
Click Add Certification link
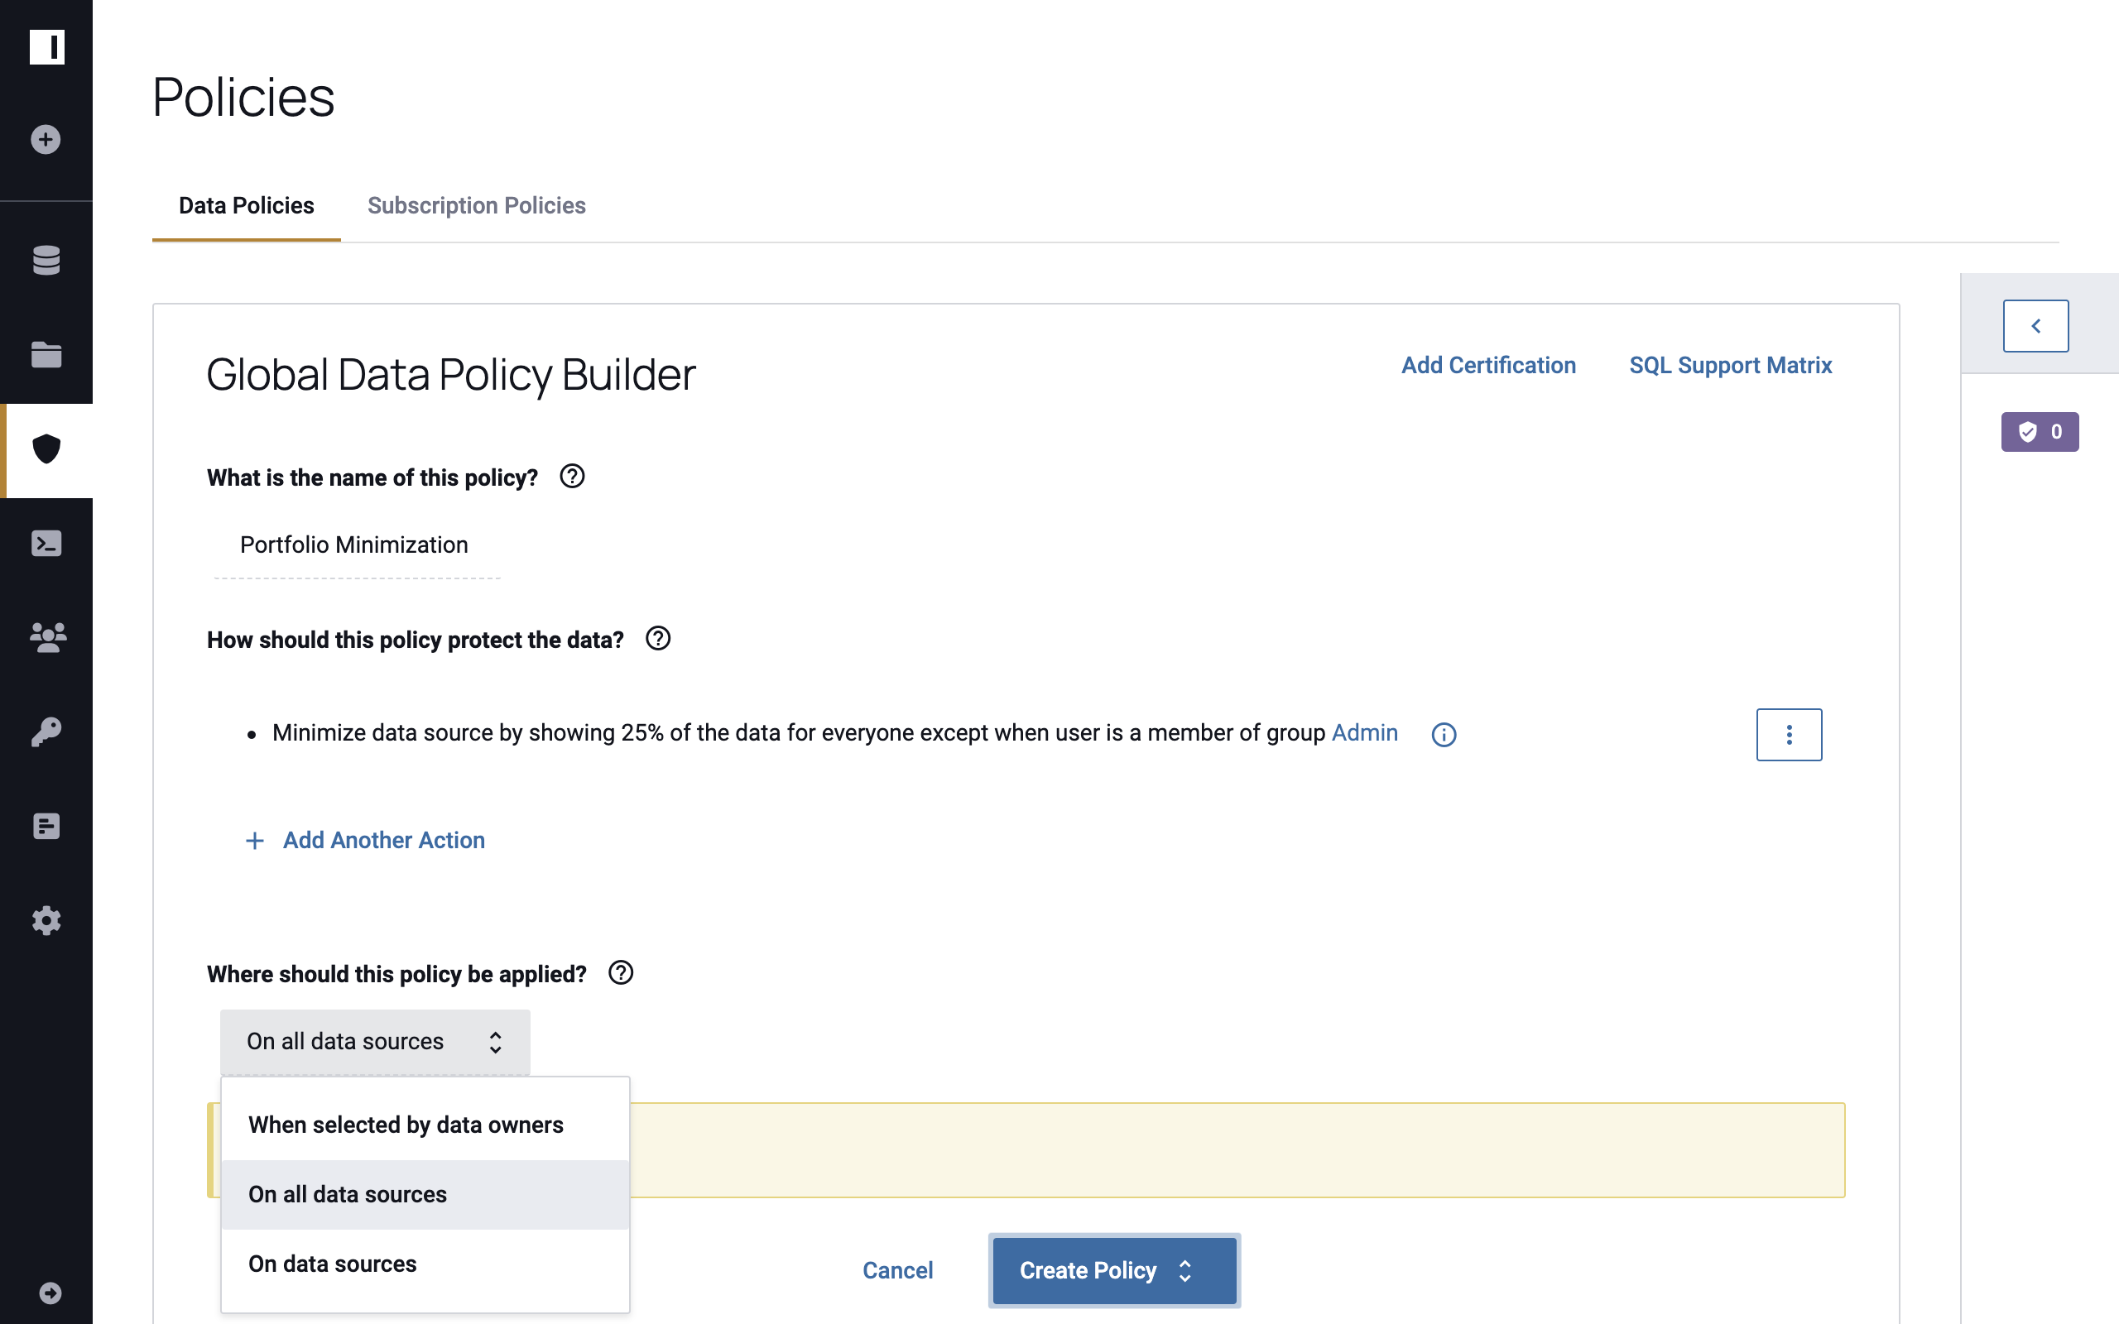1489,365
